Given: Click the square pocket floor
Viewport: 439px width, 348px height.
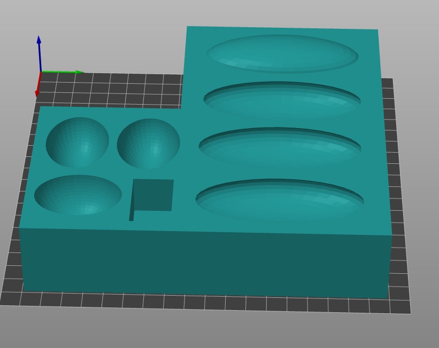Looking at the screenshot, I should 153,195.
